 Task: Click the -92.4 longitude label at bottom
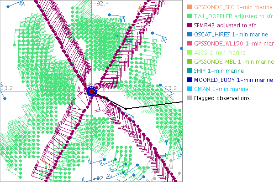pos(100,178)
